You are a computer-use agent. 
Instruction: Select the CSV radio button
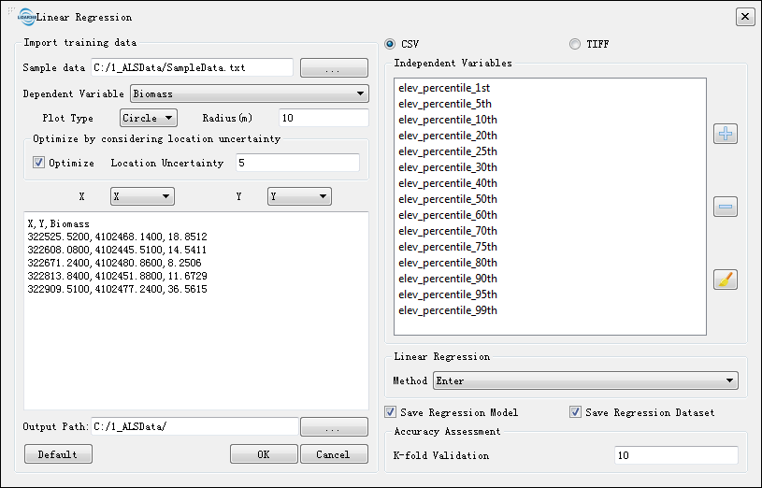click(x=390, y=44)
